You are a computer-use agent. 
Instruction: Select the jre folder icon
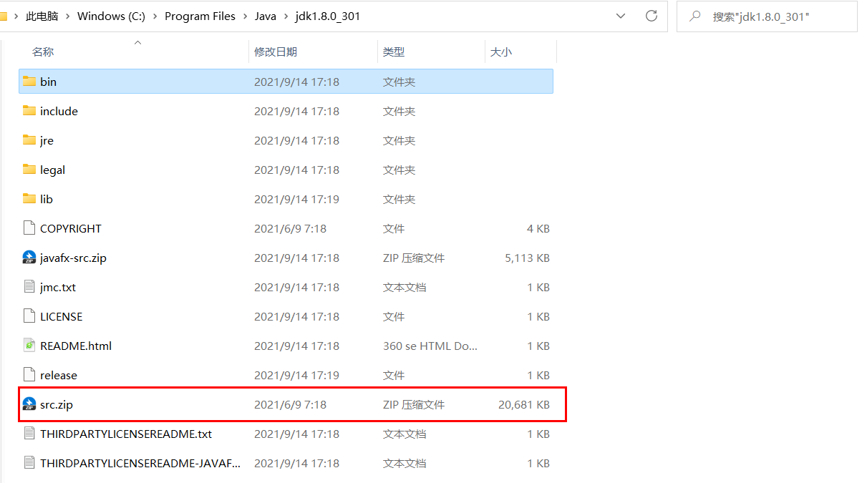[x=29, y=140]
